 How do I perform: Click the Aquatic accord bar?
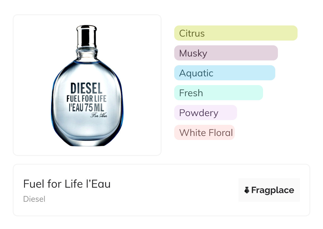pyautogui.click(x=225, y=73)
